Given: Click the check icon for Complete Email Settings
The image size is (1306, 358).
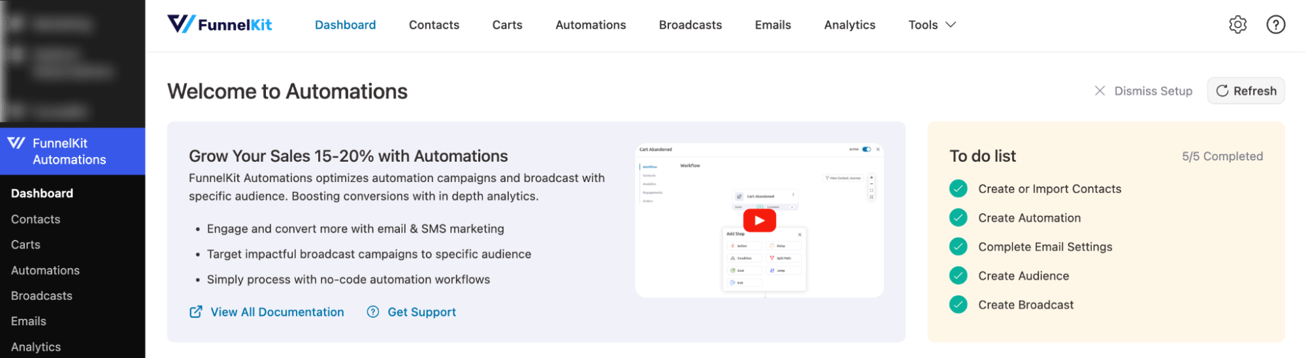Looking at the screenshot, I should [x=958, y=246].
